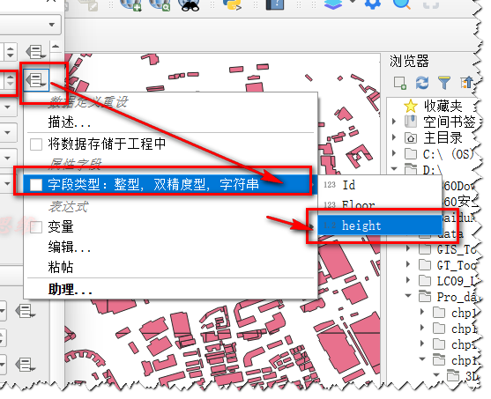This screenshot has height=399, width=491.
Task: Collapse the Pro_da folder node
Action: 408,295
